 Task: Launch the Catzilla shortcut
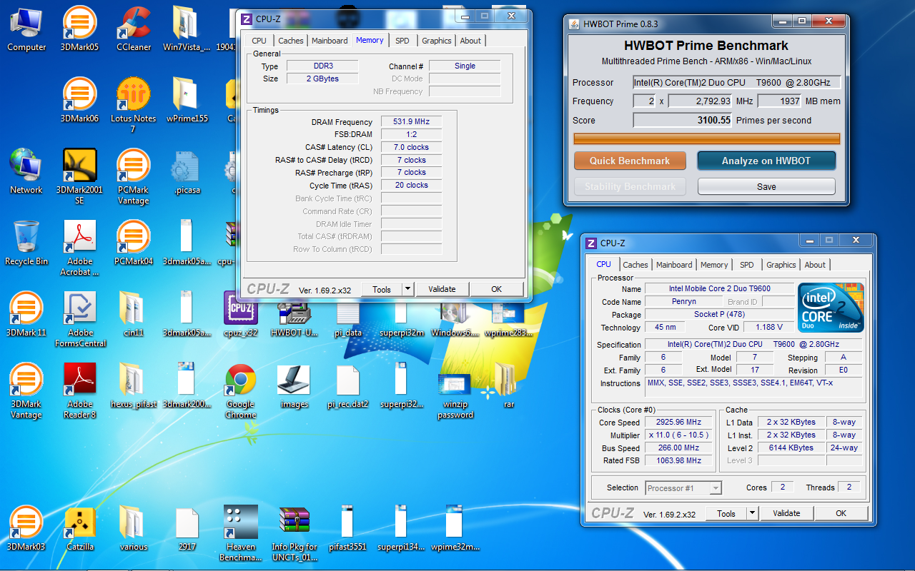[x=79, y=528]
